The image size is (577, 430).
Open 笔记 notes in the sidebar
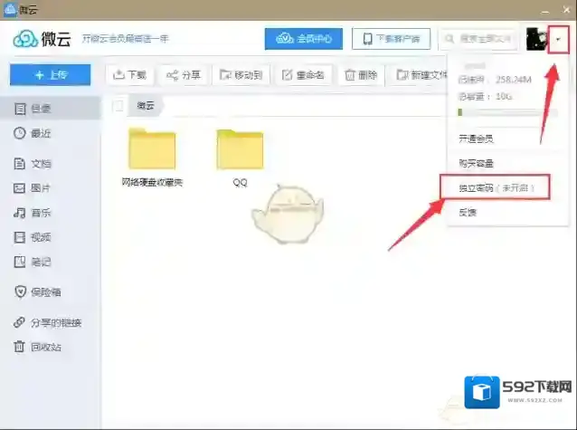(51, 262)
